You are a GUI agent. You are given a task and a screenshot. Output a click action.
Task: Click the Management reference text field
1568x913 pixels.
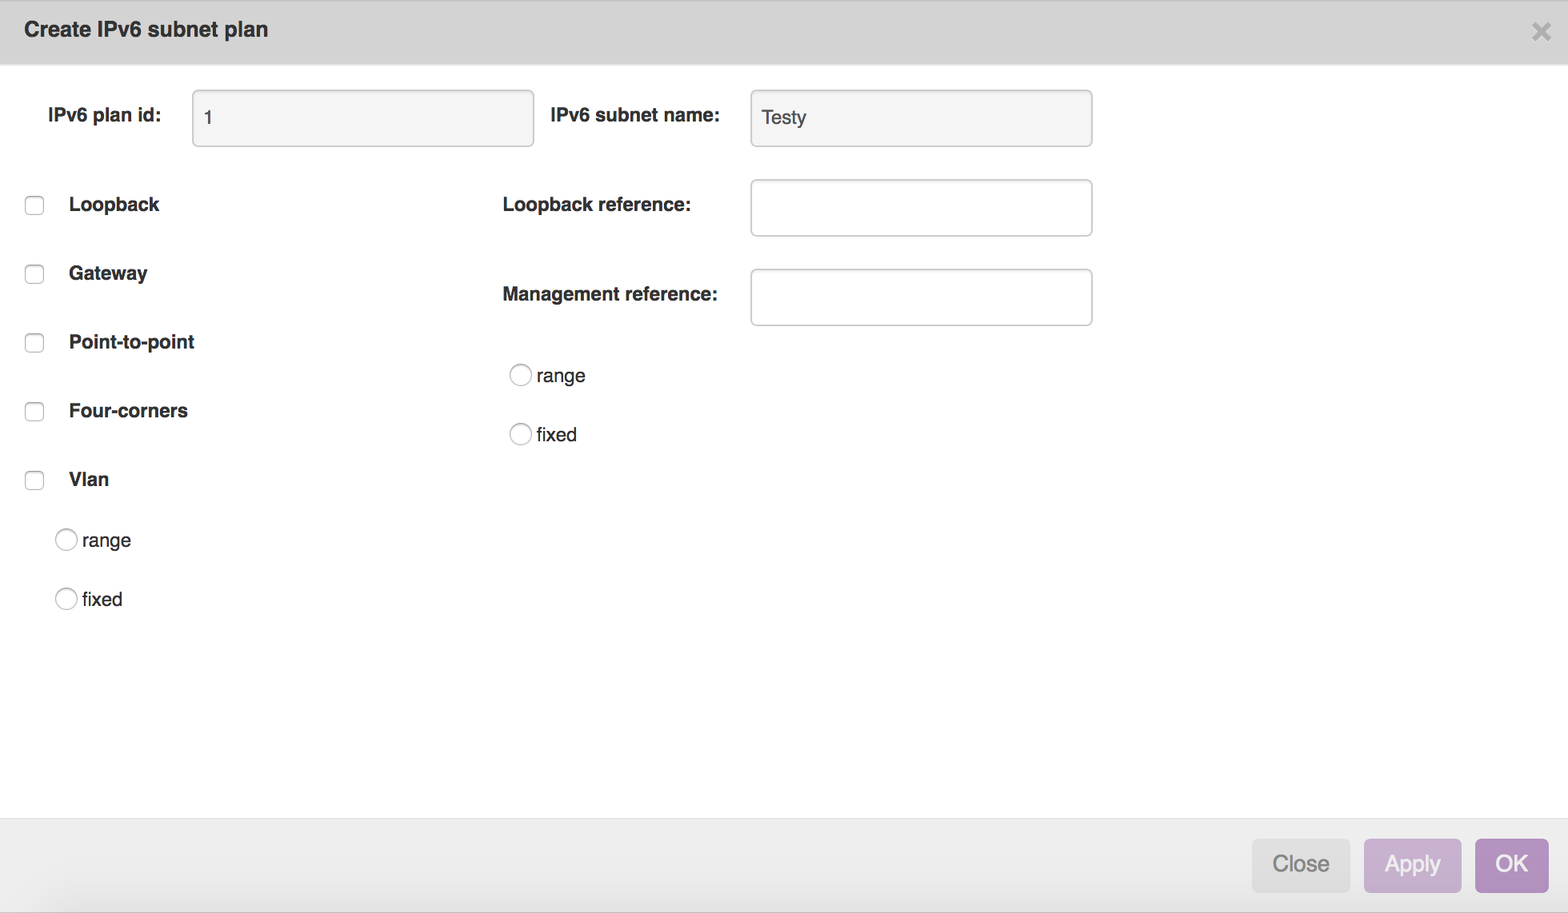(x=920, y=297)
